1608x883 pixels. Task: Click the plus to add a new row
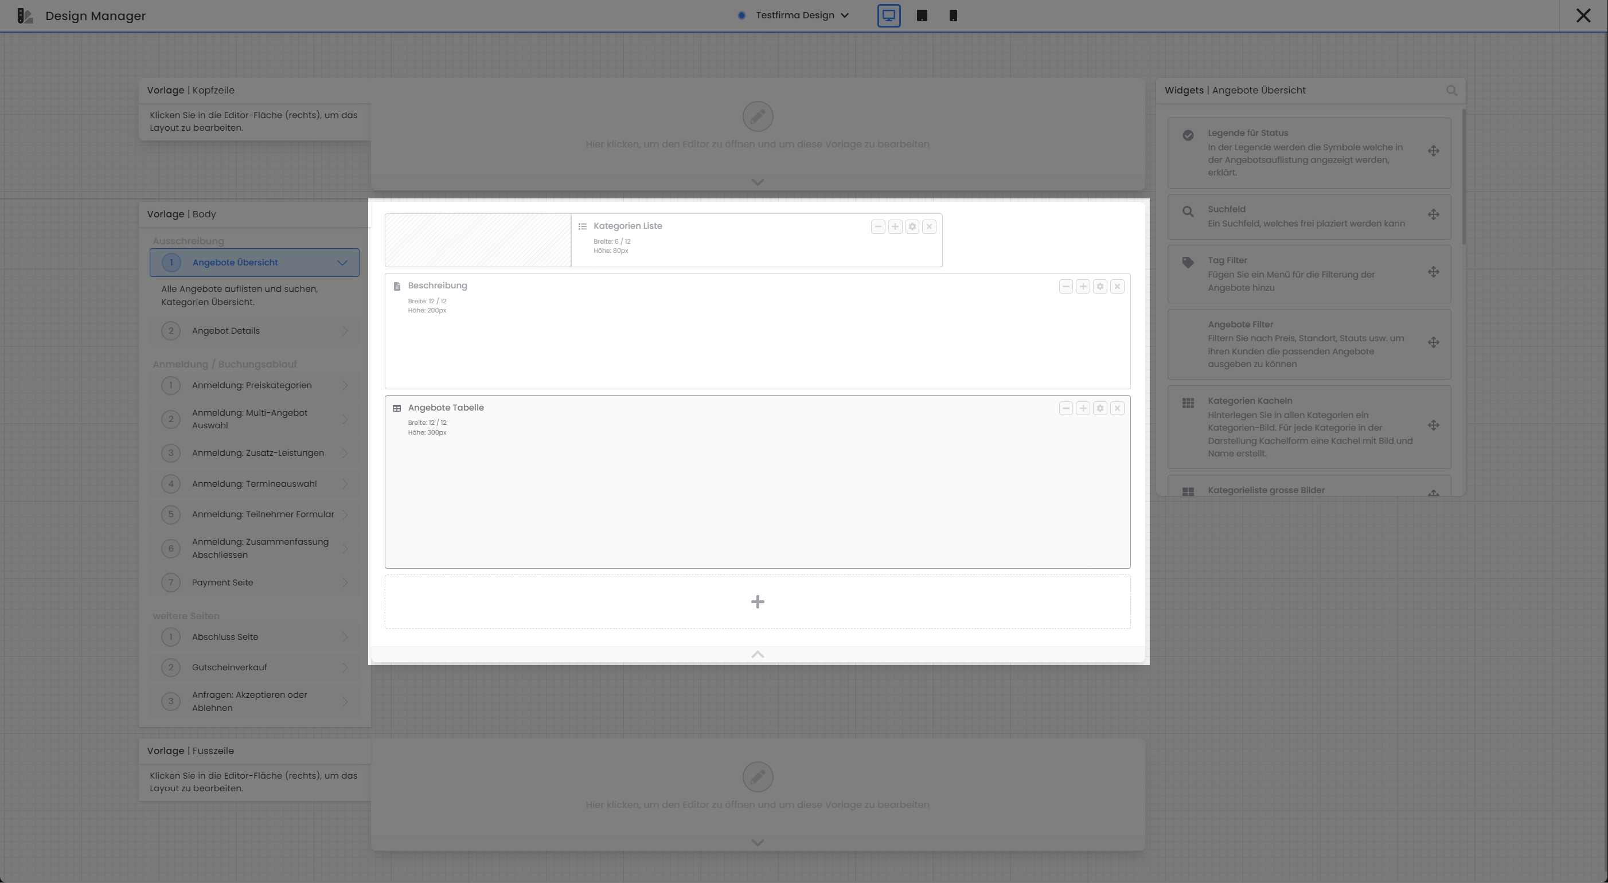[757, 601]
